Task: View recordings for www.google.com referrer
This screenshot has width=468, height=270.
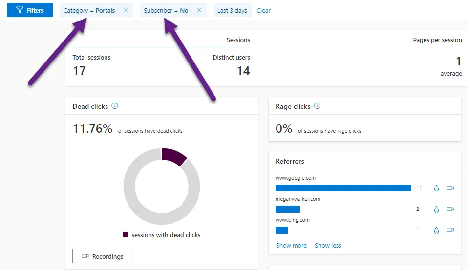Action: [x=450, y=188]
